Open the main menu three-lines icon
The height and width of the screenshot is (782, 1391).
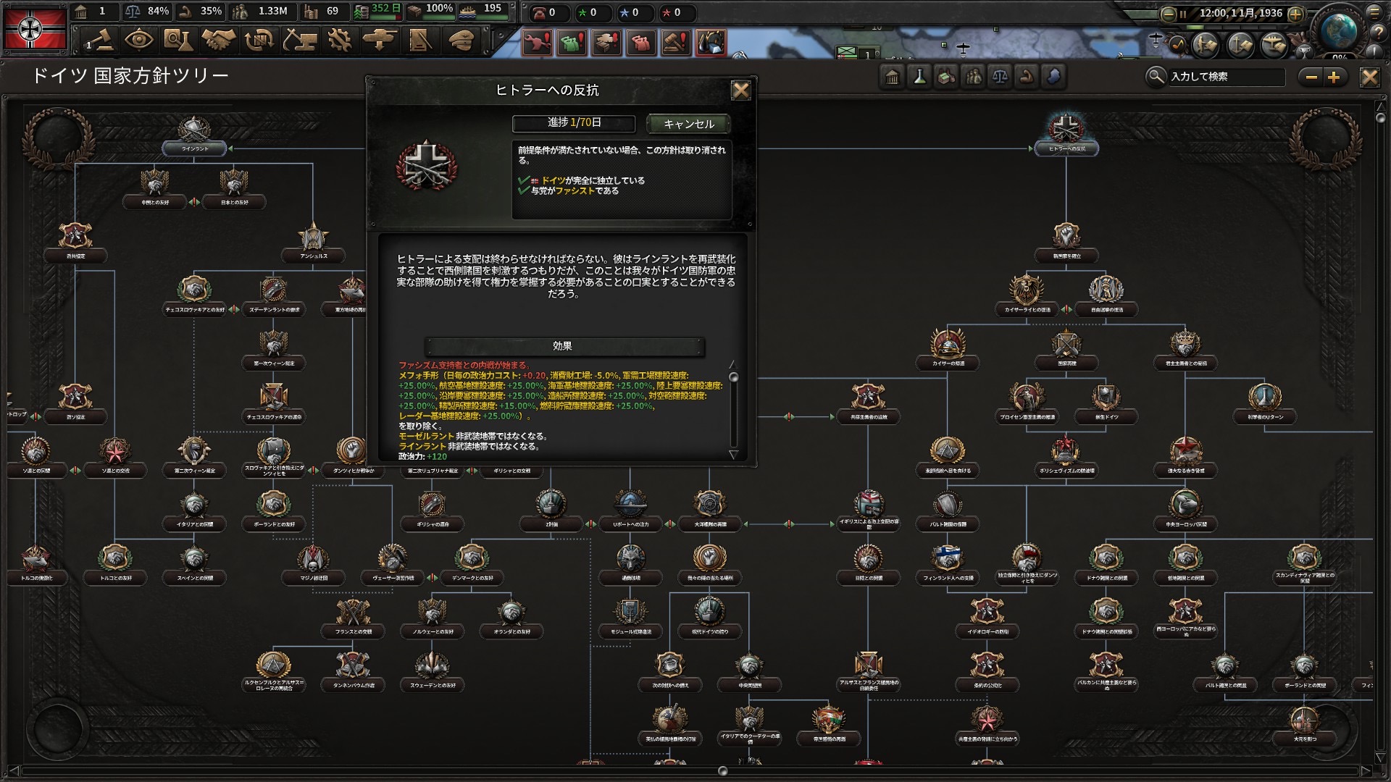1374,12
